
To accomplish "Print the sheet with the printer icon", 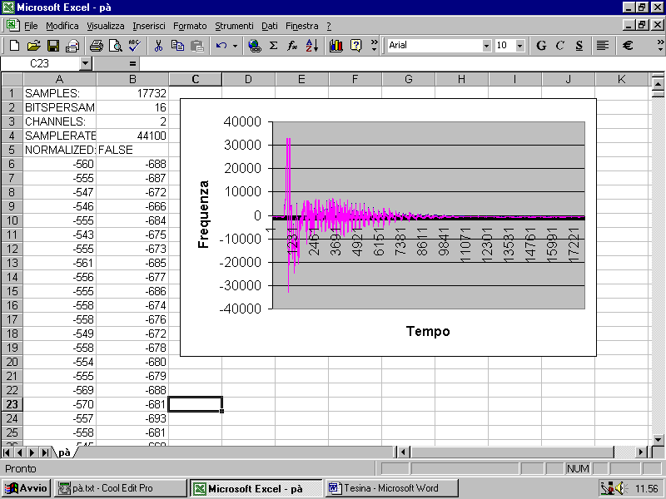I will [97, 46].
